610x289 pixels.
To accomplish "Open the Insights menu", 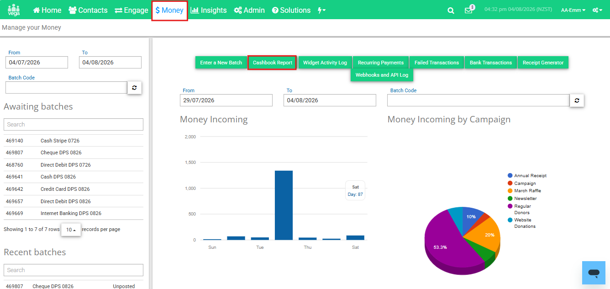I will (209, 10).
